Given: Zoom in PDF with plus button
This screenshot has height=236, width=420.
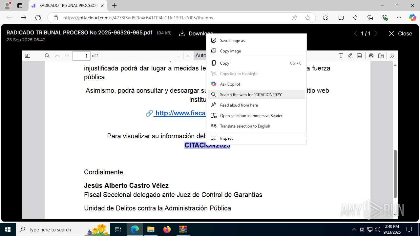Looking at the screenshot, I should click(188, 56).
